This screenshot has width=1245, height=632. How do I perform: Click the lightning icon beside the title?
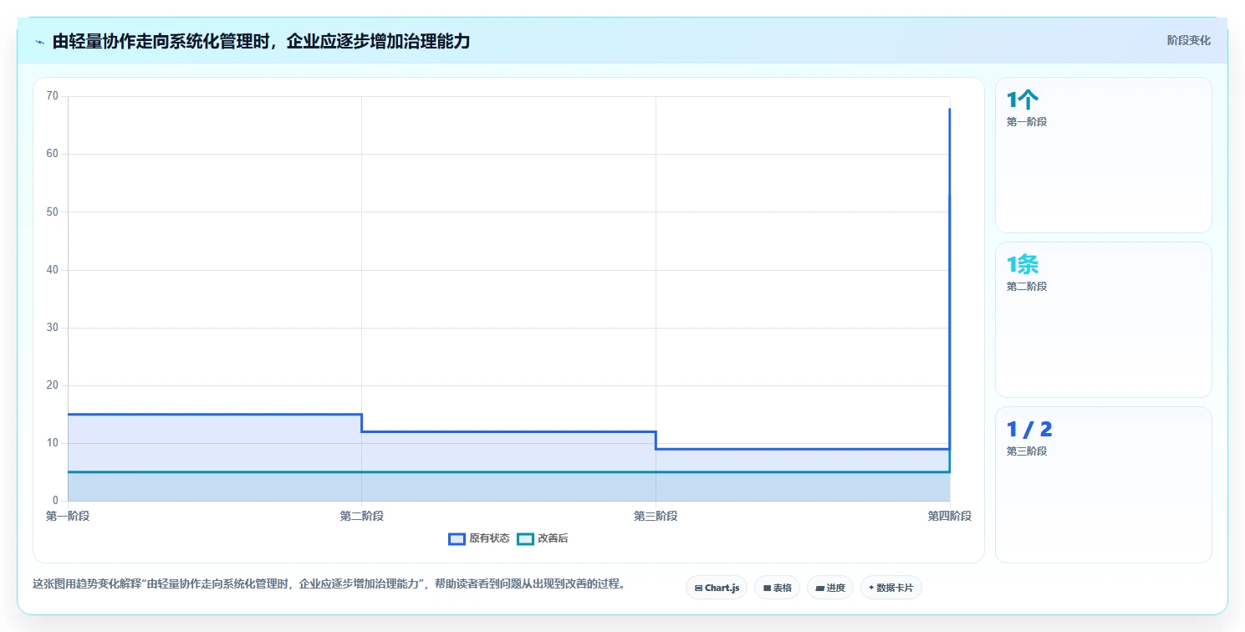pyautogui.click(x=39, y=42)
